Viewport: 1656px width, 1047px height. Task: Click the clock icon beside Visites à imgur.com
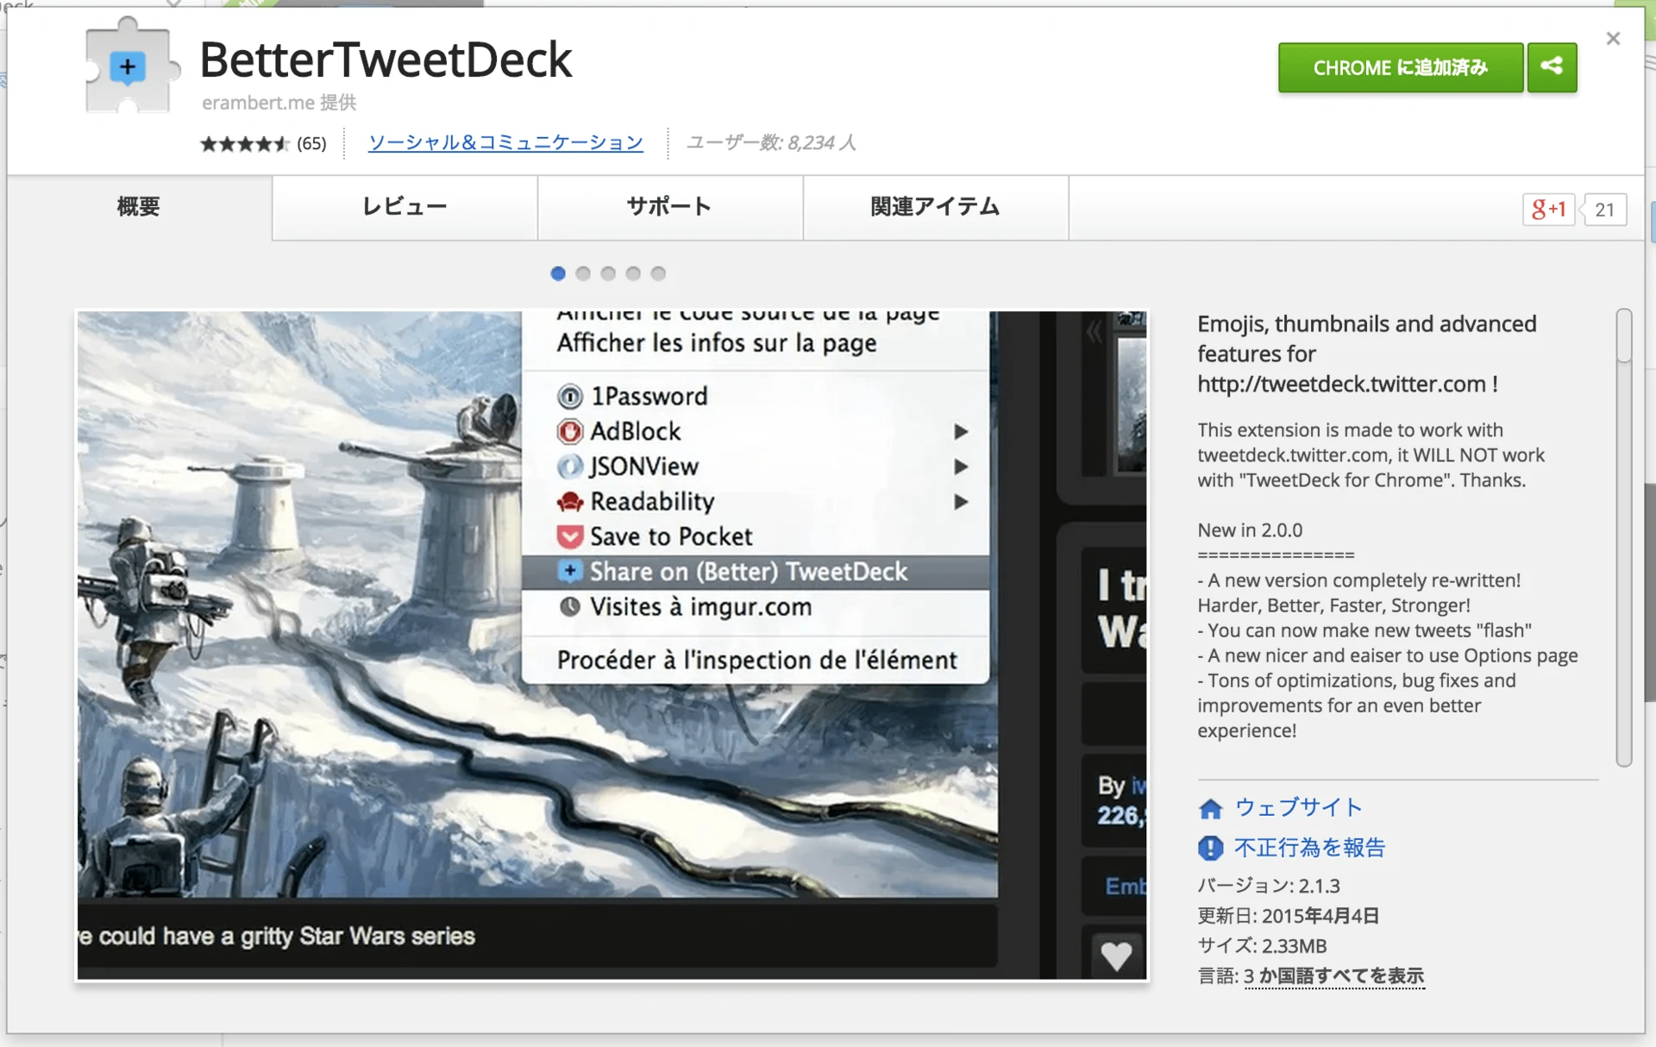(569, 606)
